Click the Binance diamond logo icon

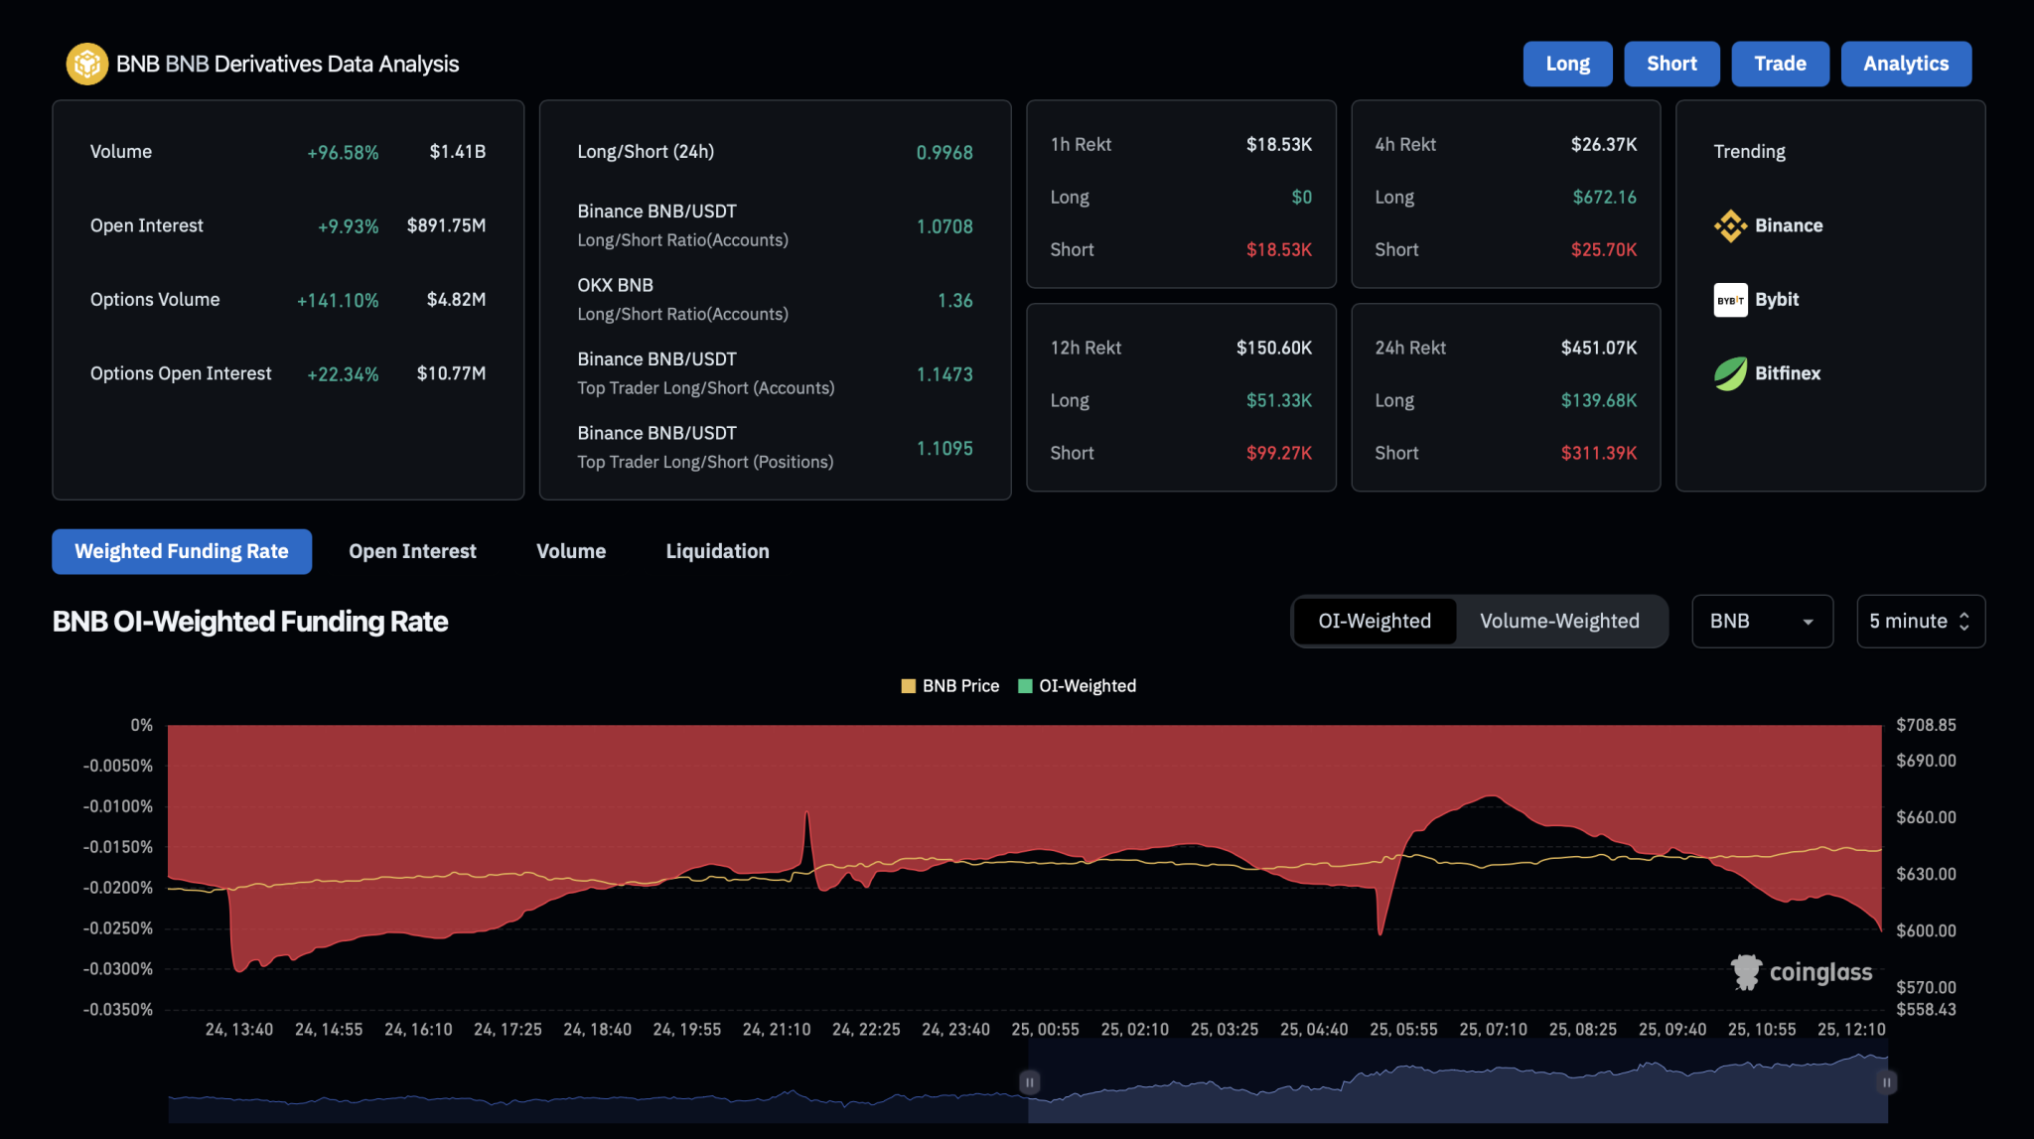[1730, 225]
